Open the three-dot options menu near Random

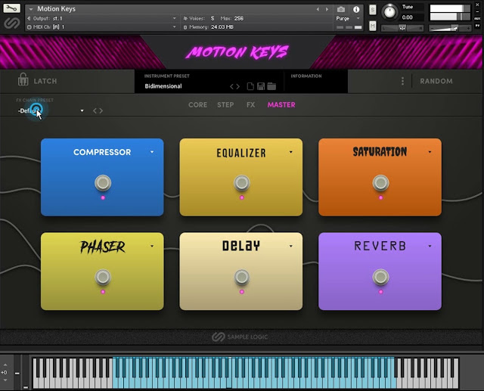[402, 81]
